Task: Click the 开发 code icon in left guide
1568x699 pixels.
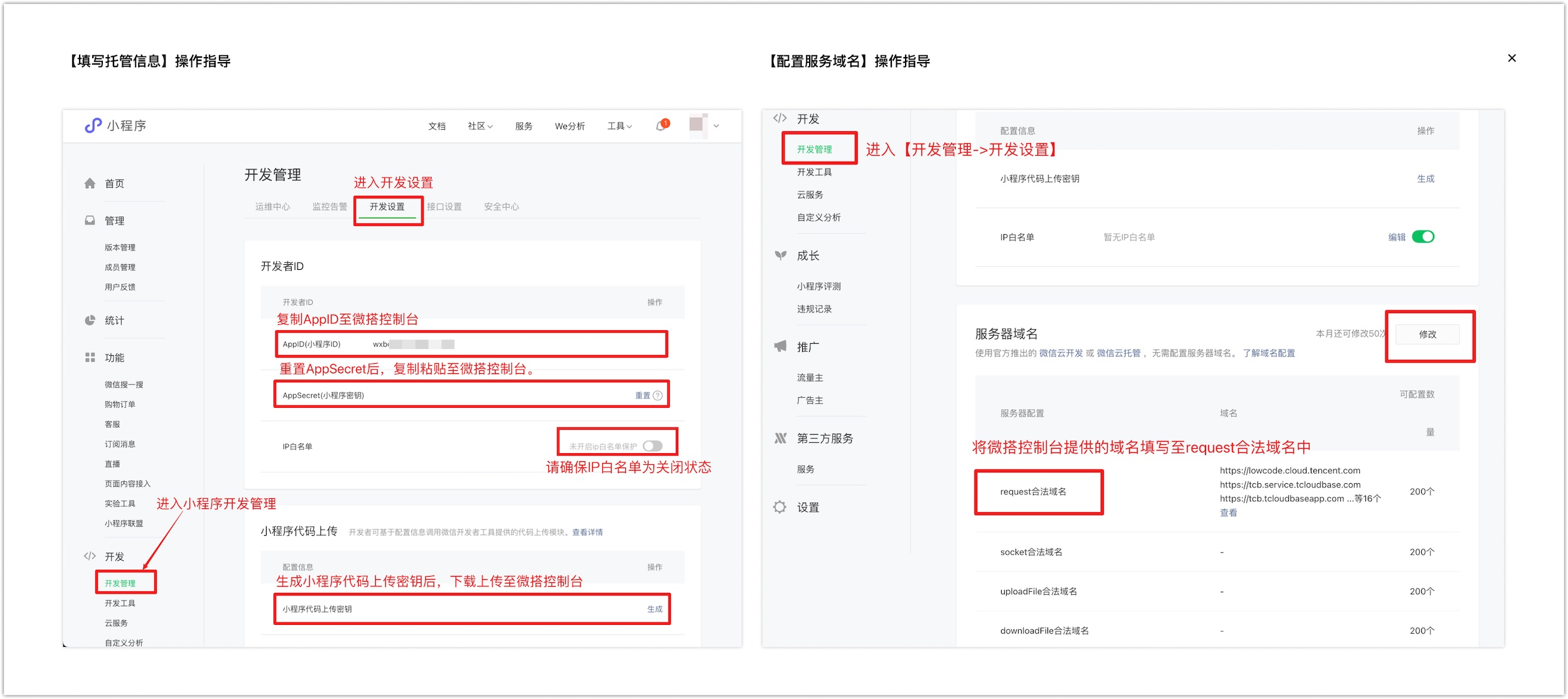Action: 90,556
